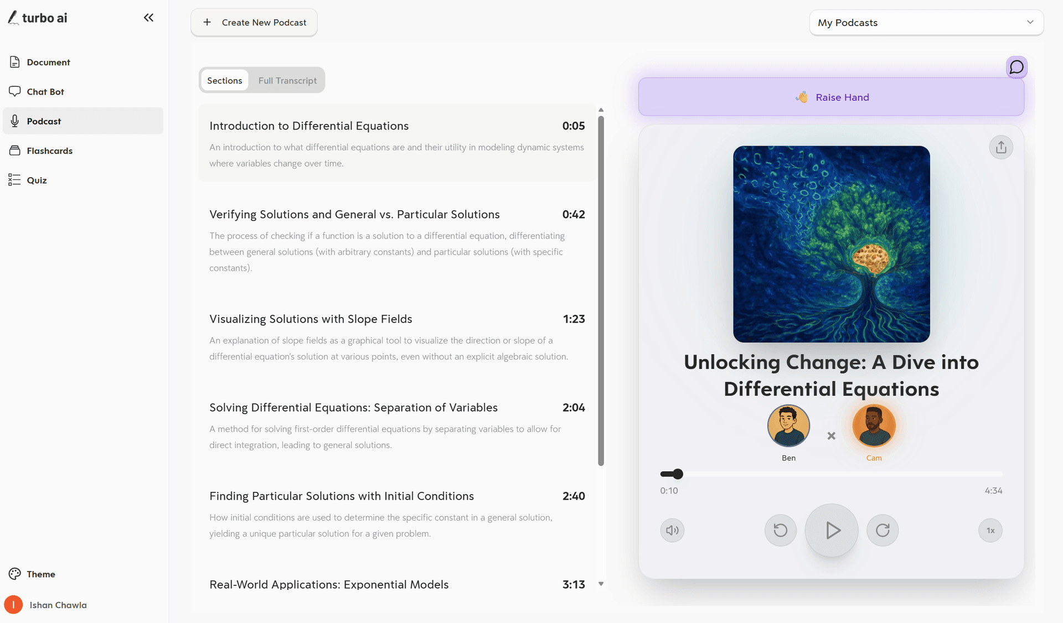Click the 4:34 total duration label
The height and width of the screenshot is (623, 1063).
pyautogui.click(x=993, y=490)
